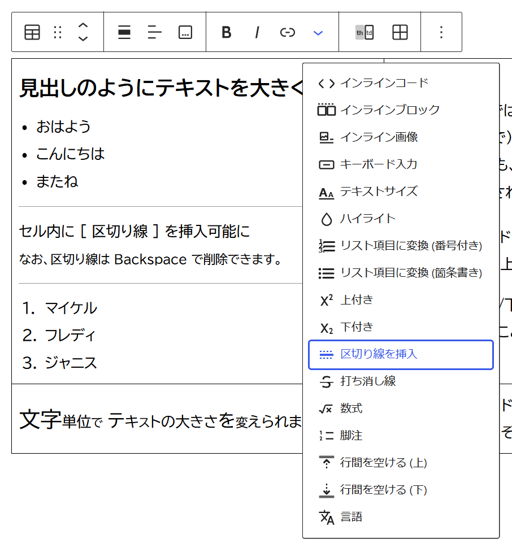Select インラインコード menu item

pyautogui.click(x=401, y=83)
